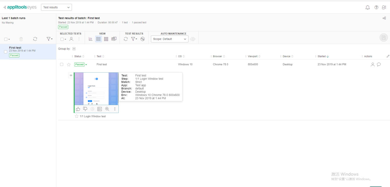Screen dimensions: 390x187
Task: Open the Test results page dropdown
Action: pos(56,7)
